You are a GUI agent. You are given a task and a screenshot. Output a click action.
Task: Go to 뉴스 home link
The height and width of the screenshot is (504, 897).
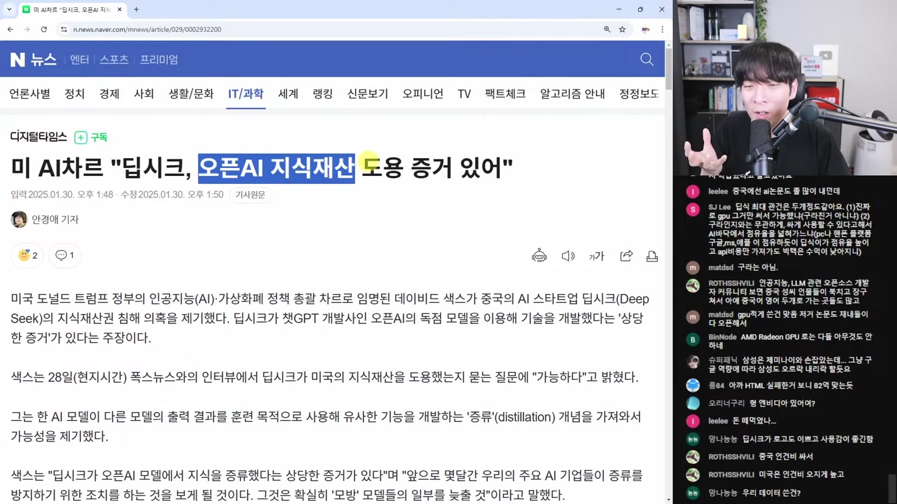tap(43, 59)
